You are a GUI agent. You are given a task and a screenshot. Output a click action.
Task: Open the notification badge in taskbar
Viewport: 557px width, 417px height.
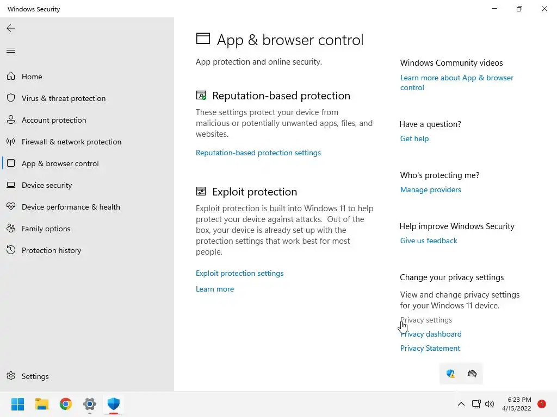point(542,404)
